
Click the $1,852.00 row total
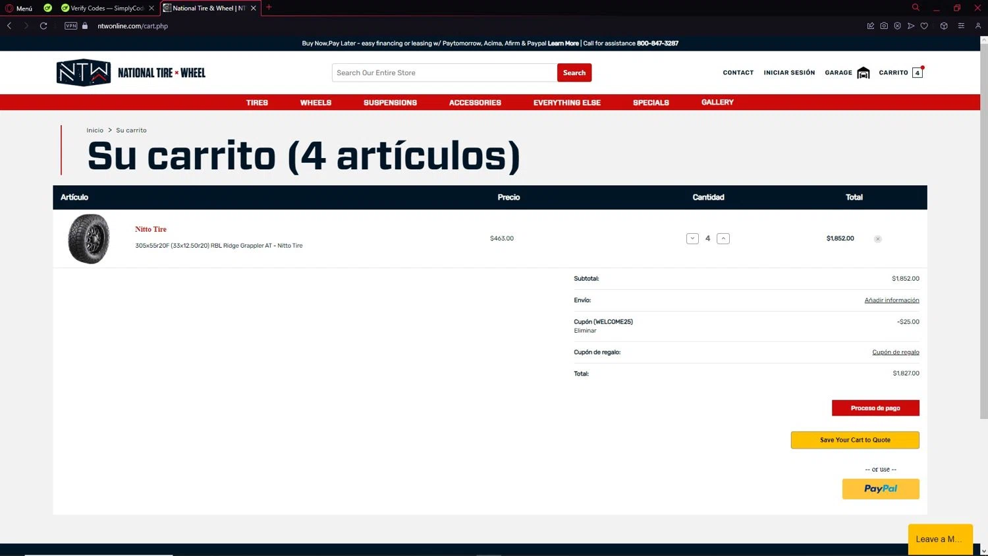(x=840, y=238)
